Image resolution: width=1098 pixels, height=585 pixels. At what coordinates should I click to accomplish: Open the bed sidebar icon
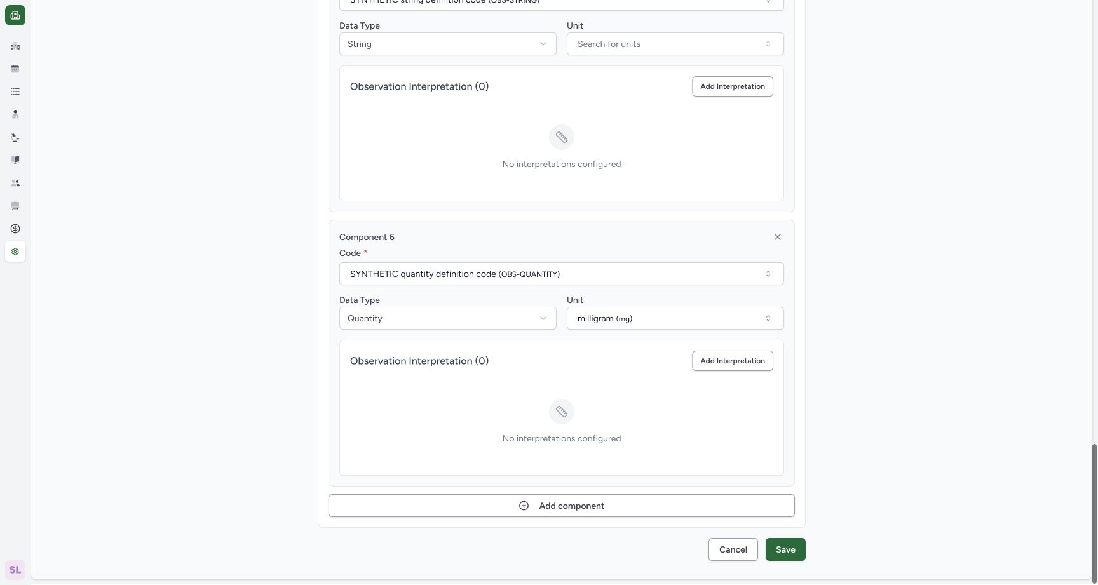tap(15, 206)
